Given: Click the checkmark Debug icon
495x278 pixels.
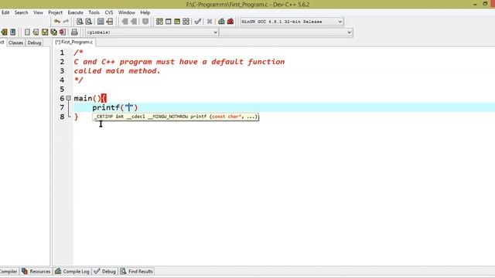Looking at the screenshot, I should 198,22.
